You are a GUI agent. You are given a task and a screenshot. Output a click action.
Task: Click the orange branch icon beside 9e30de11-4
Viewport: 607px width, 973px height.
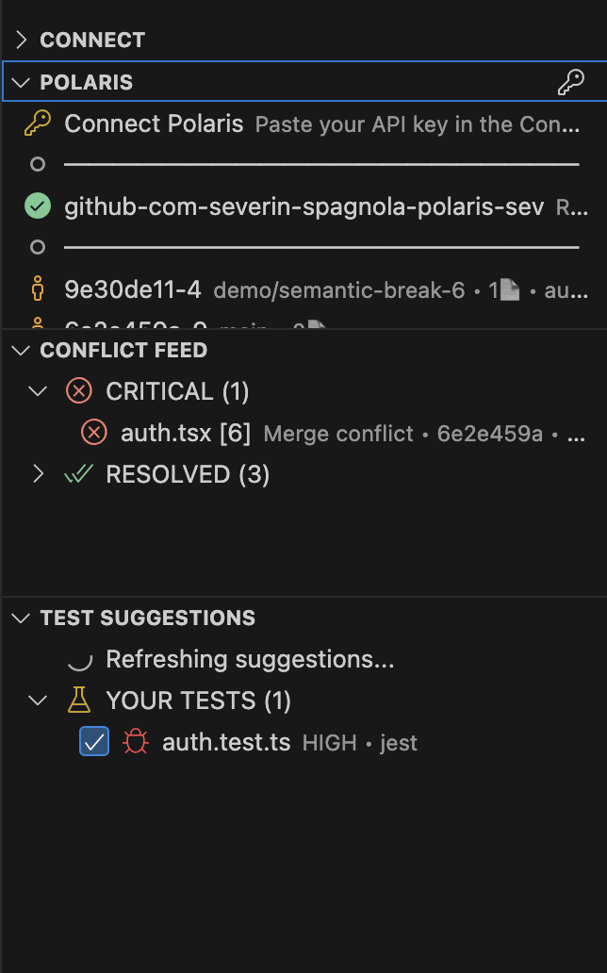coord(36,289)
